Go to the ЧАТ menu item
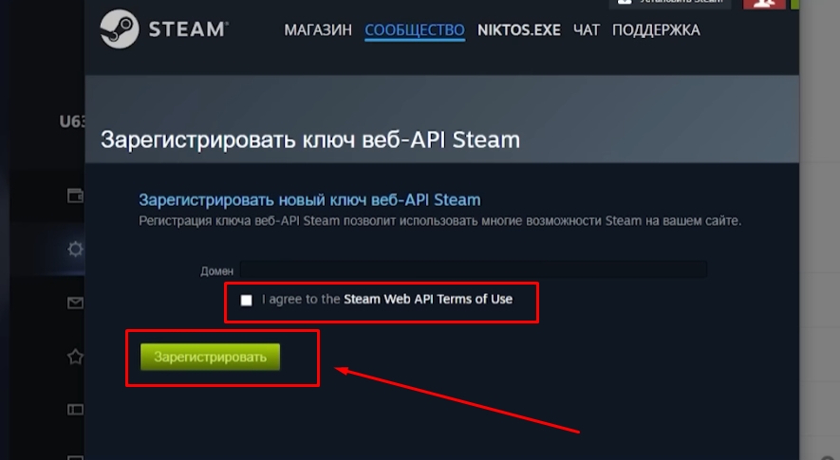The height and width of the screenshot is (460, 840). tap(586, 30)
